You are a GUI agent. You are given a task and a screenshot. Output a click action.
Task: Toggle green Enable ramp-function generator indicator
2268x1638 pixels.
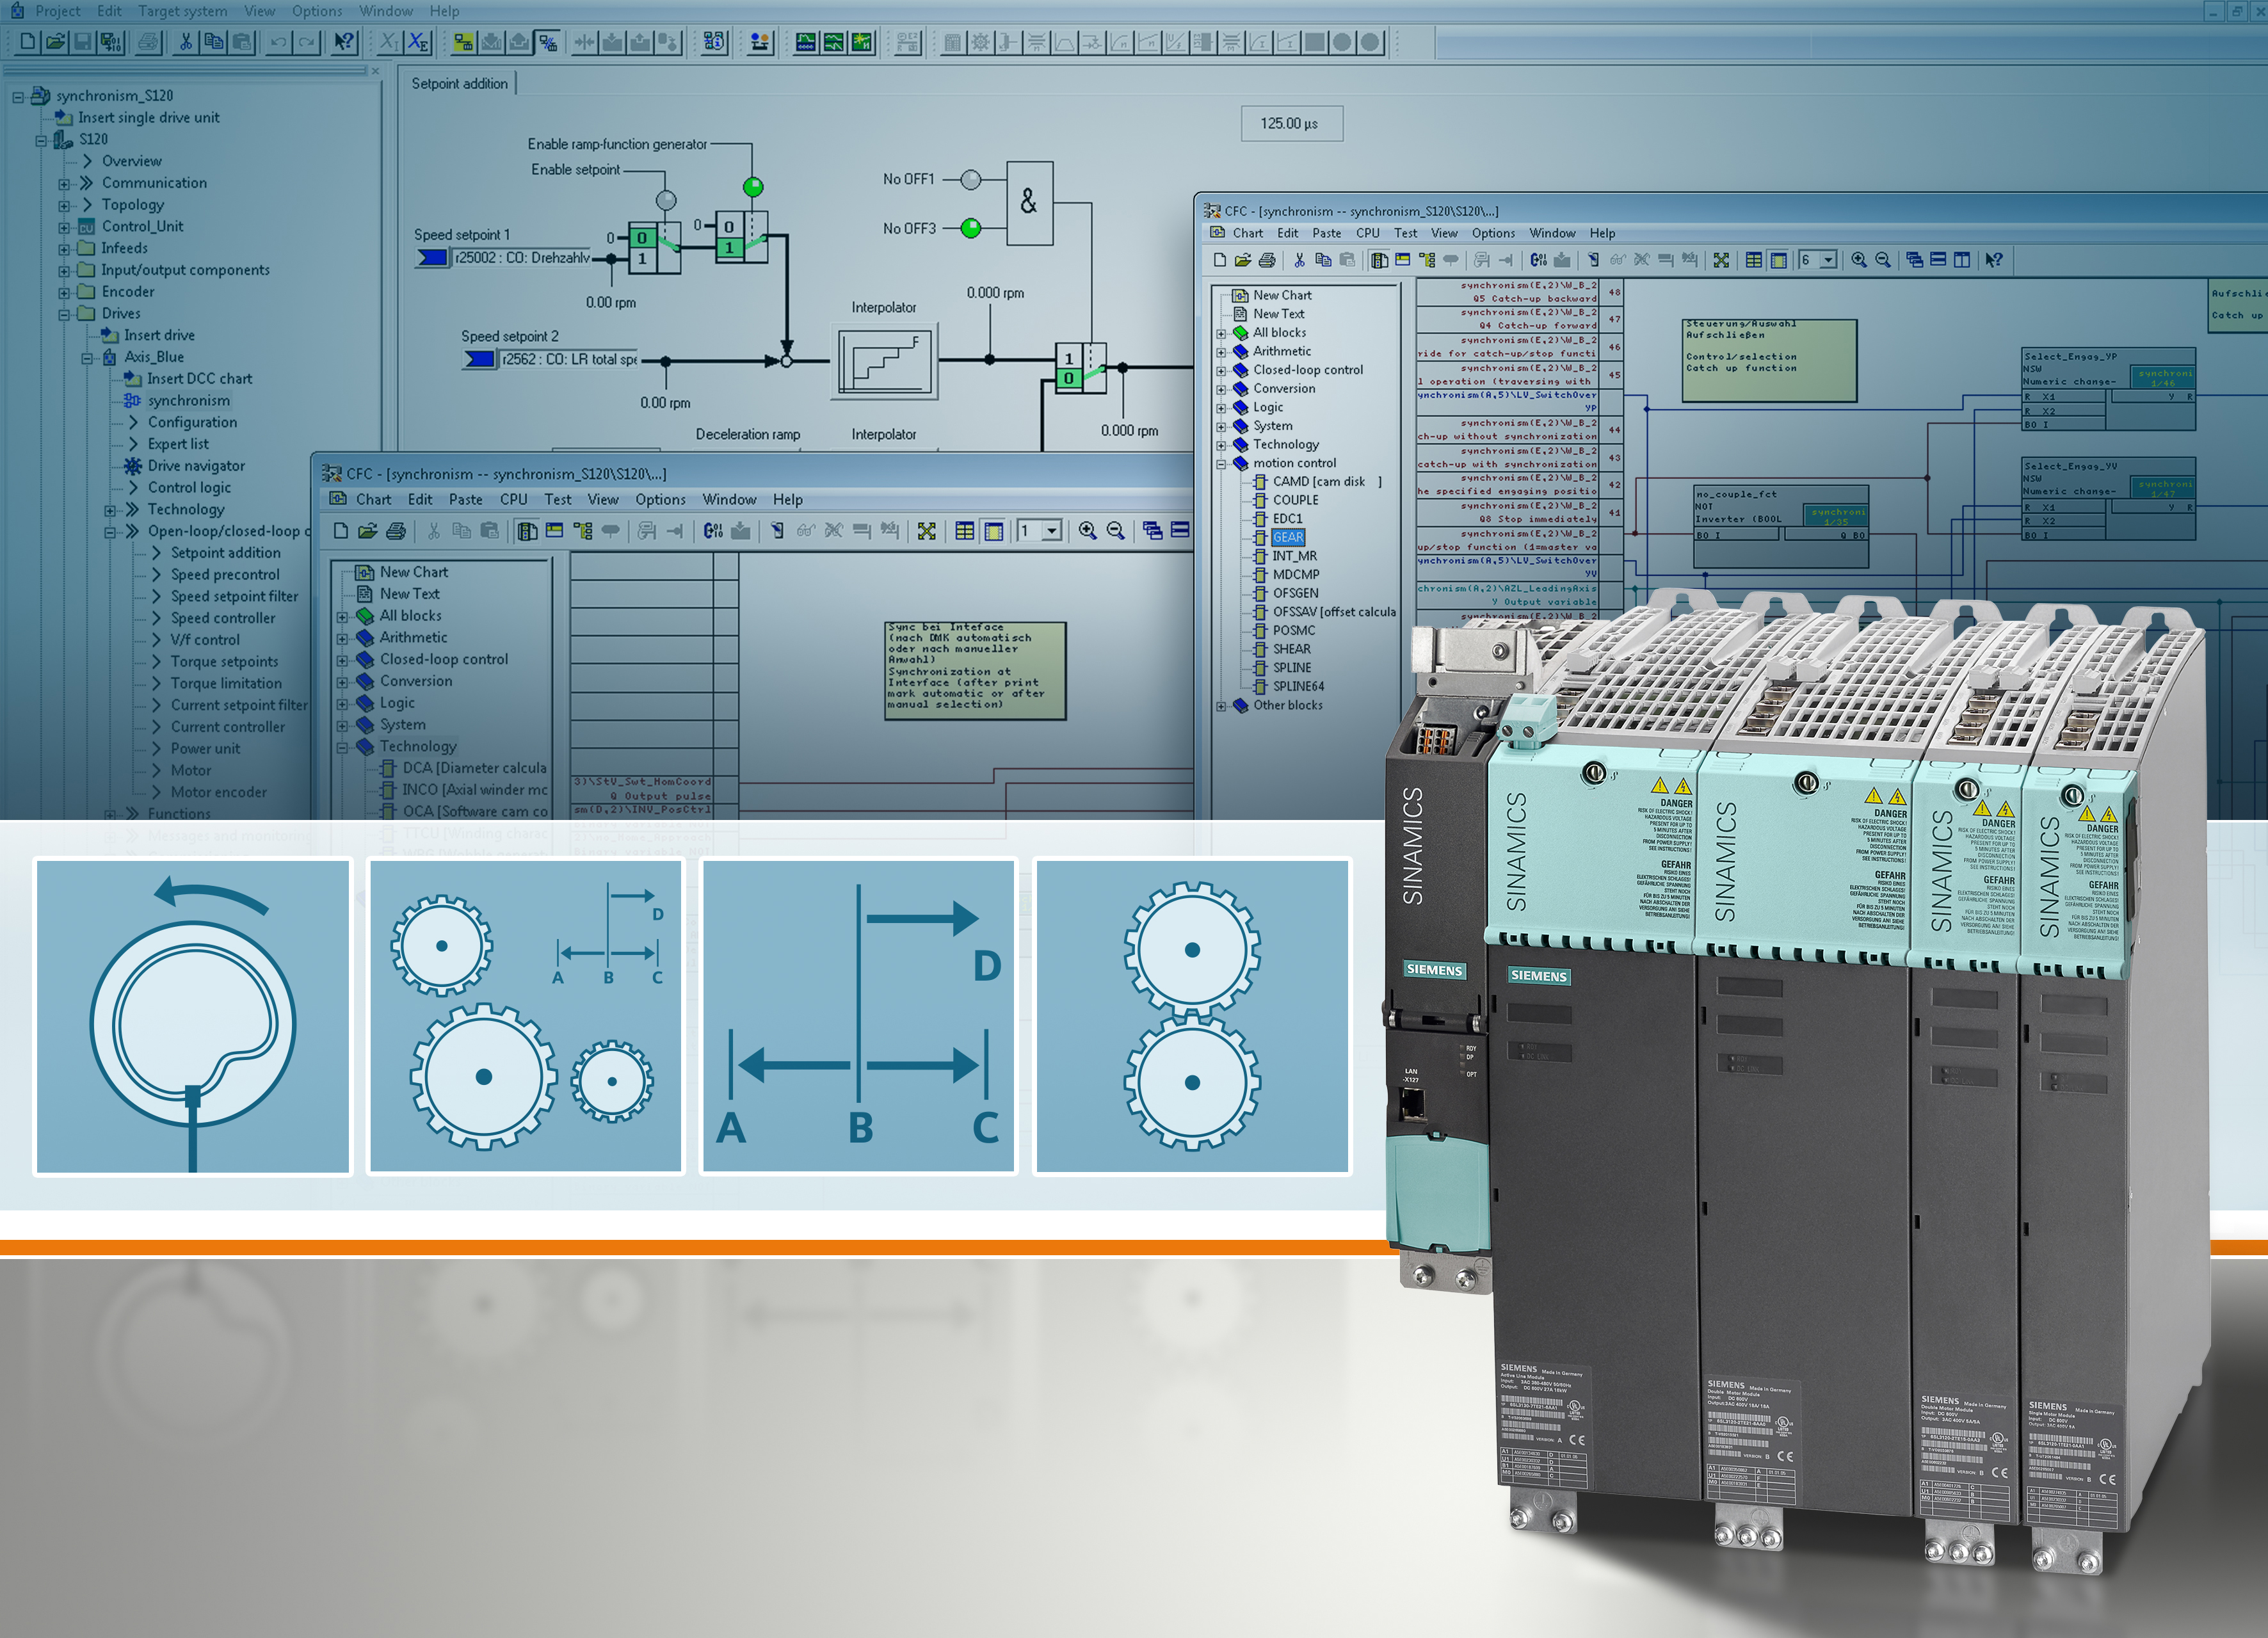[x=753, y=187]
